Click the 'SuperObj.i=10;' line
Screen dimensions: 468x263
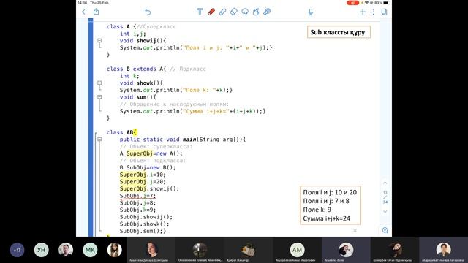143,175
